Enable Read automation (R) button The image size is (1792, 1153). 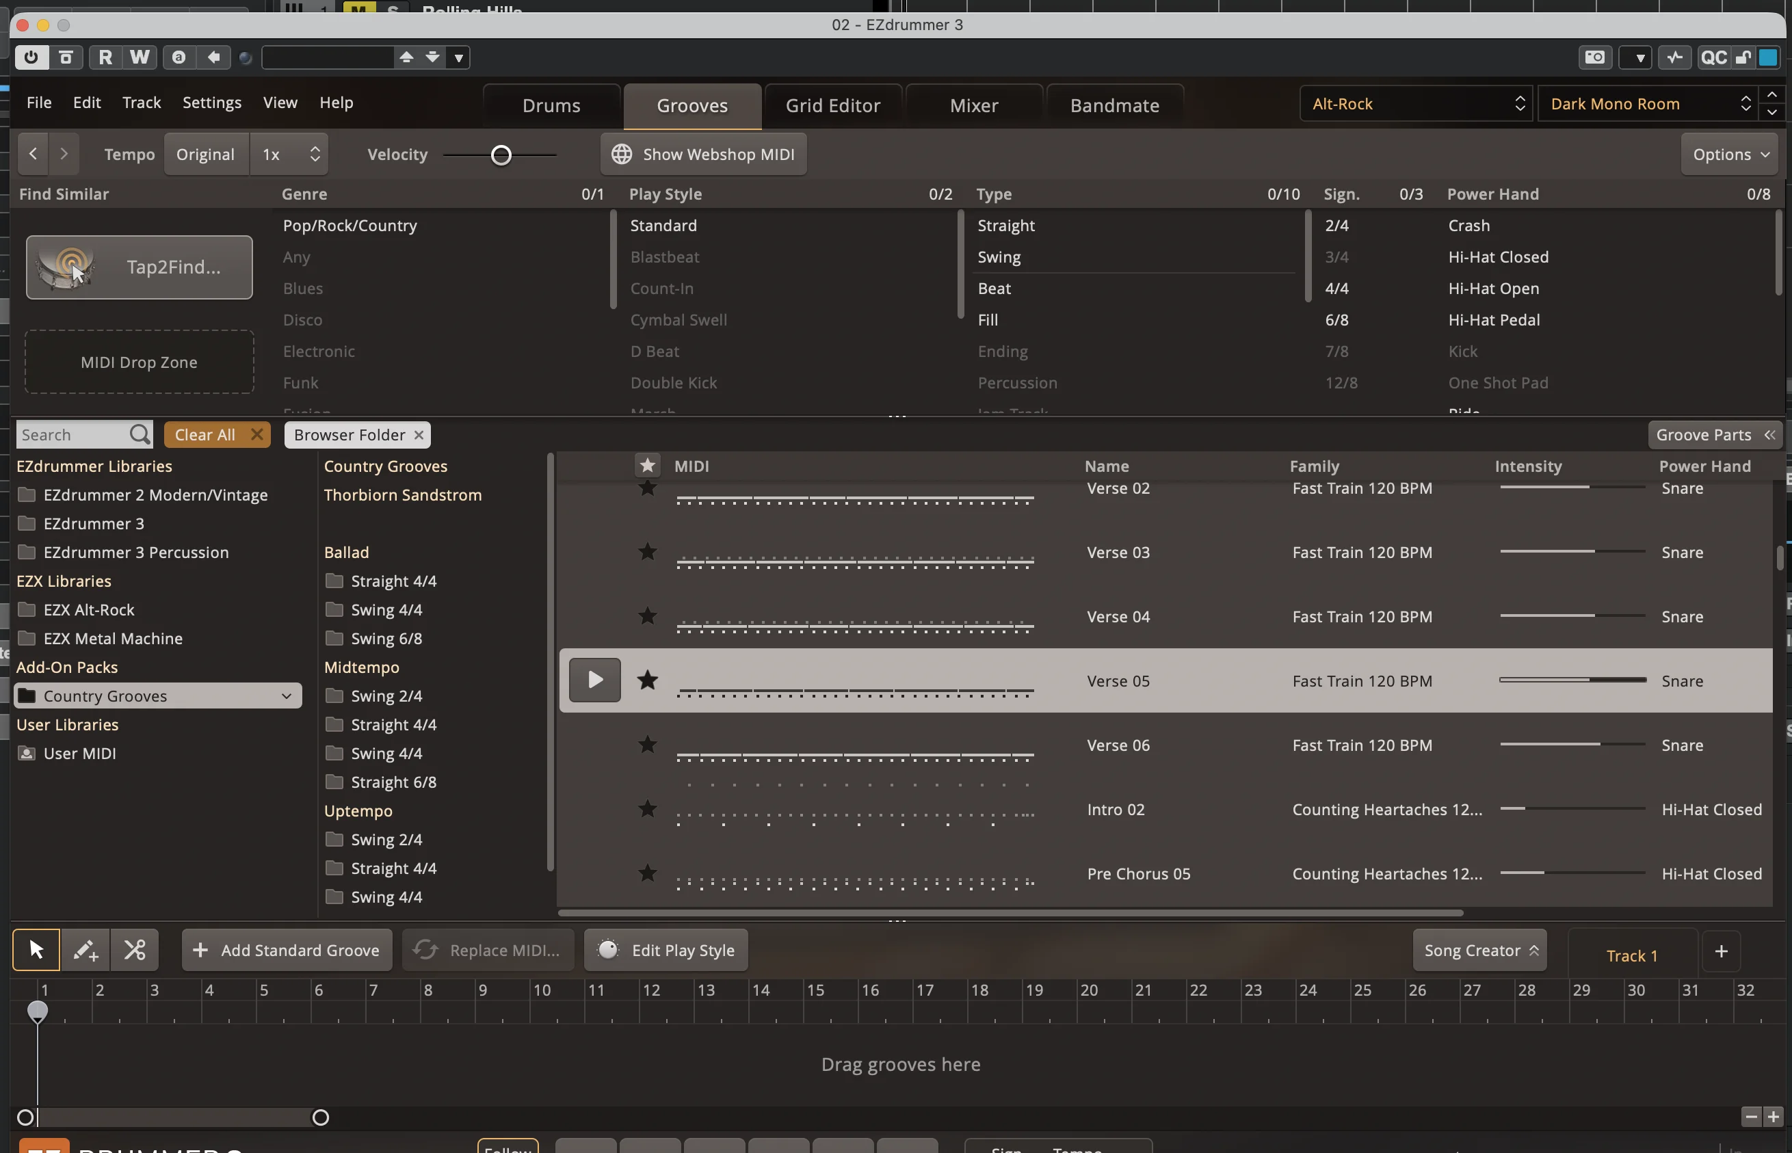pyautogui.click(x=105, y=57)
